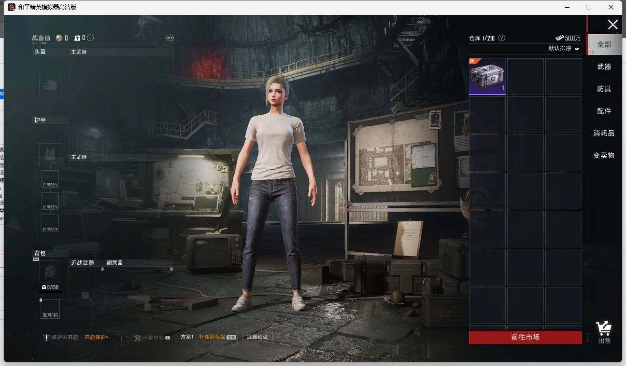Click the 一键维修 wrench icon
The height and width of the screenshot is (366, 626).
coord(137,338)
